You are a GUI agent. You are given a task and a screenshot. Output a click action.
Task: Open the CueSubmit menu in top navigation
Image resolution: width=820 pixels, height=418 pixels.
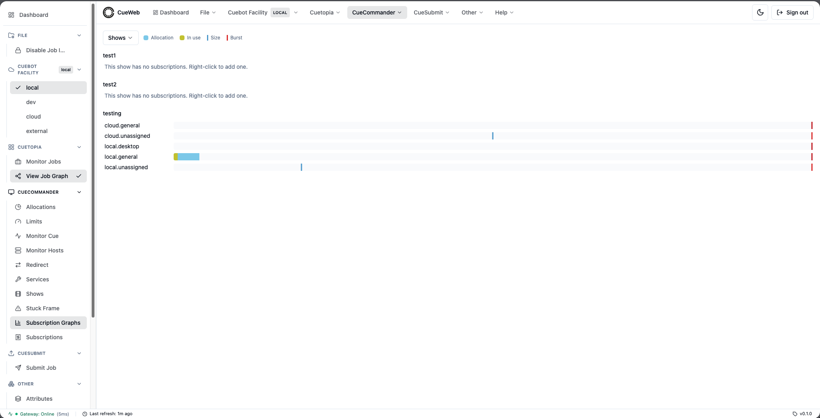pyautogui.click(x=431, y=12)
